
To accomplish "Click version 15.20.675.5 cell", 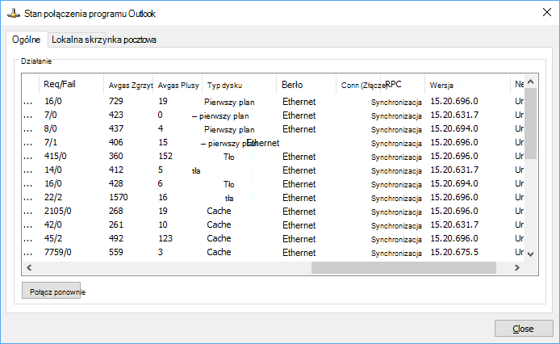I will tap(454, 252).
